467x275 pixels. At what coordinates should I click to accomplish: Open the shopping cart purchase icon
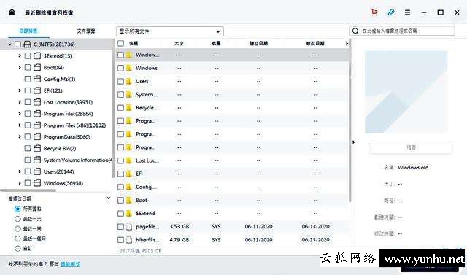[x=374, y=12]
